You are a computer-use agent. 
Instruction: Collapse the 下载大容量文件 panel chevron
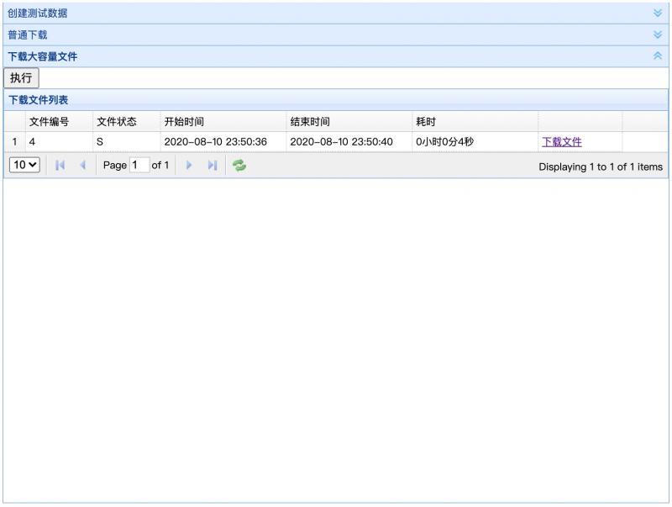coord(658,55)
